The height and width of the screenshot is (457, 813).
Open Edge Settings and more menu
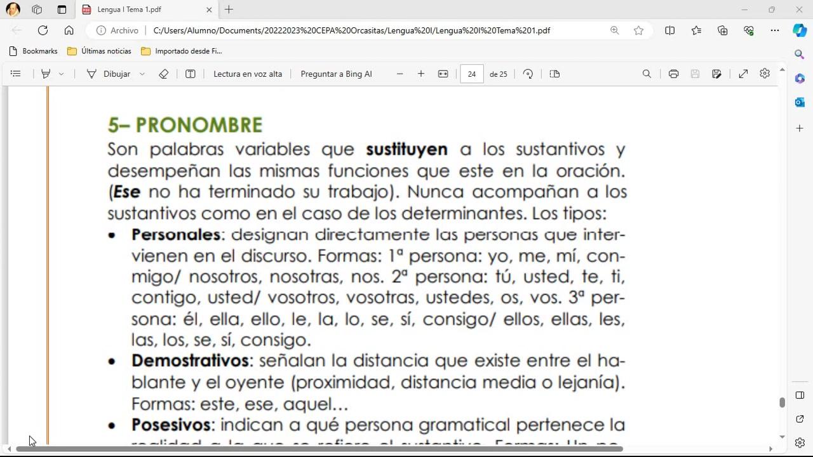(775, 30)
